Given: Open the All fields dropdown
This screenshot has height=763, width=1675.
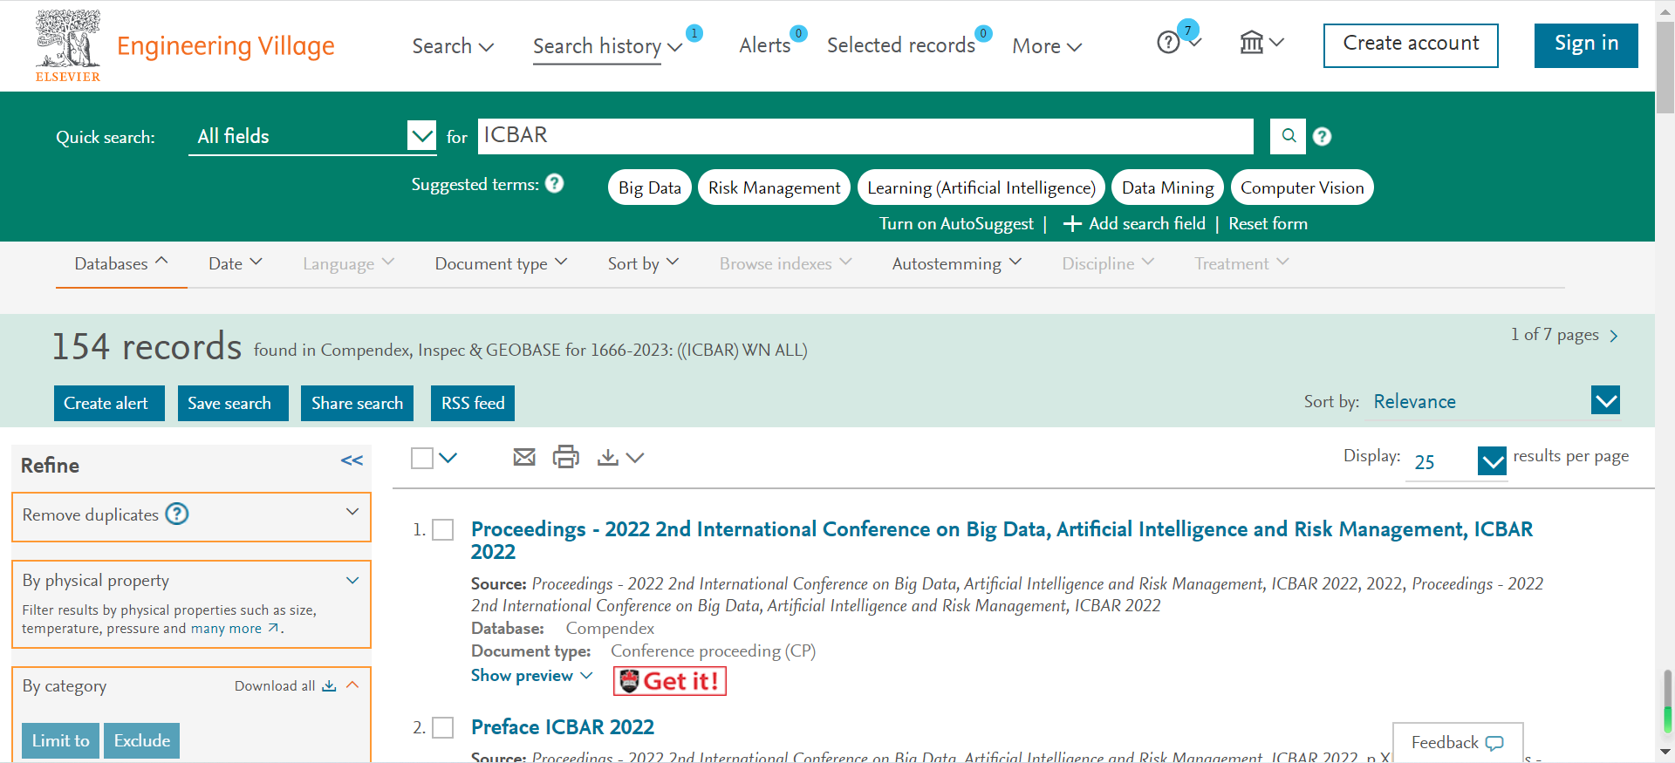Looking at the screenshot, I should pyautogui.click(x=422, y=136).
